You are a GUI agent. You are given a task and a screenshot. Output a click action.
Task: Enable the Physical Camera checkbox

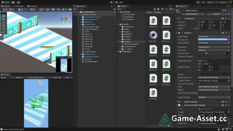point(199,56)
